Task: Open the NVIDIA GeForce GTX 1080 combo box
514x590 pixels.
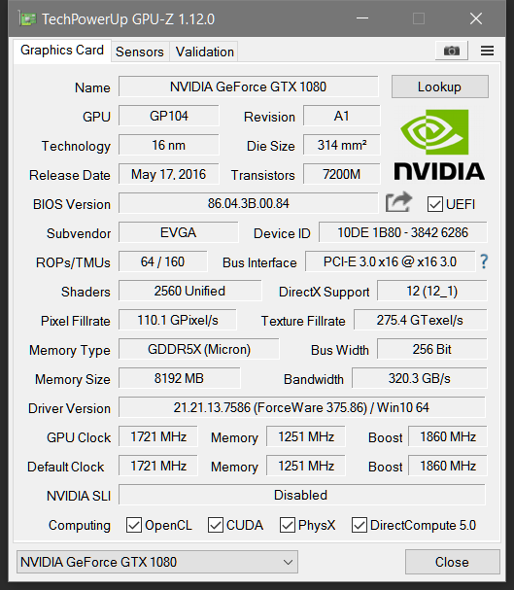Action: [157, 562]
